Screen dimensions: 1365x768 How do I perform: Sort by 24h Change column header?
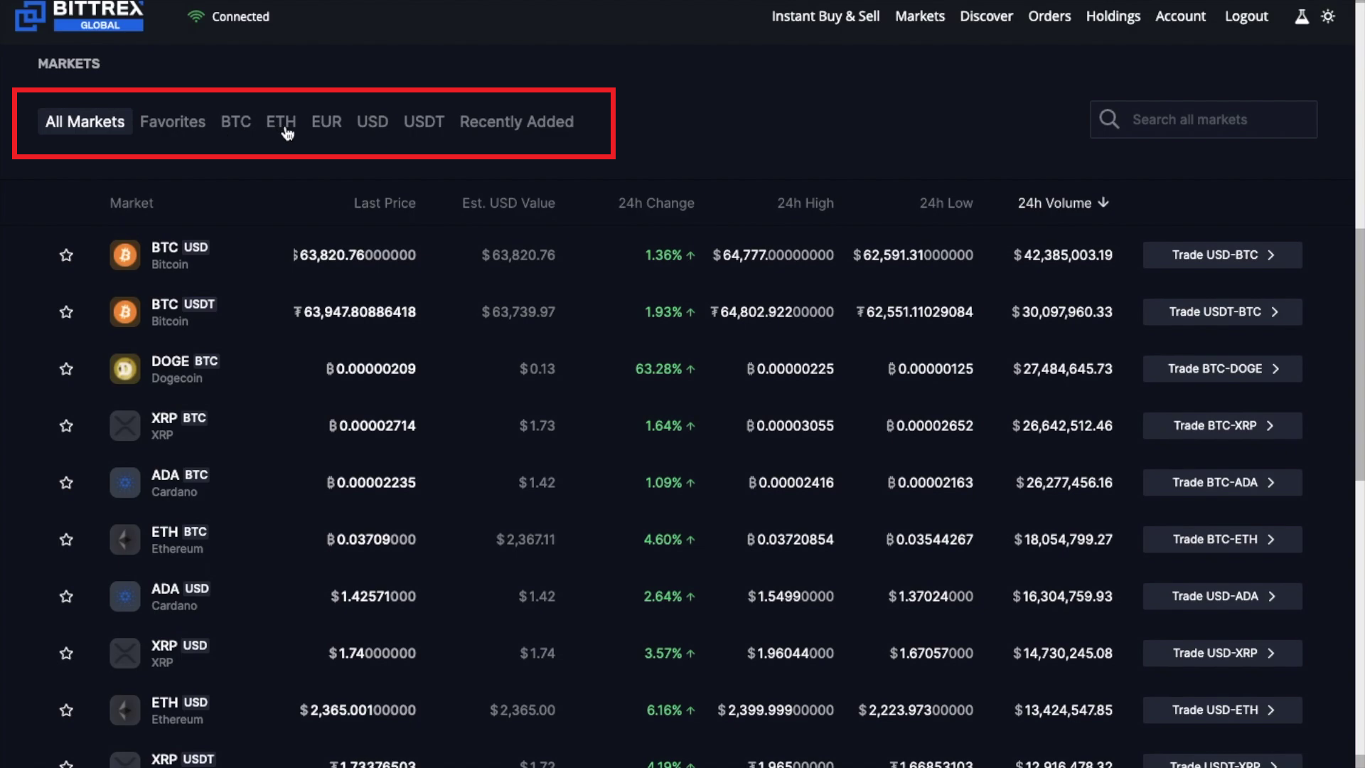point(656,203)
